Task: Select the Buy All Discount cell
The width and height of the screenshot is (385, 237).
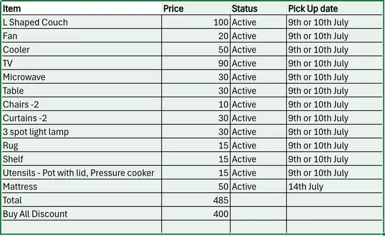Action: 82,214
